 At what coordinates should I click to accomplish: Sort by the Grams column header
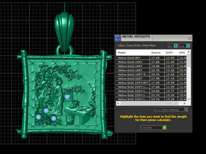click(x=157, y=53)
